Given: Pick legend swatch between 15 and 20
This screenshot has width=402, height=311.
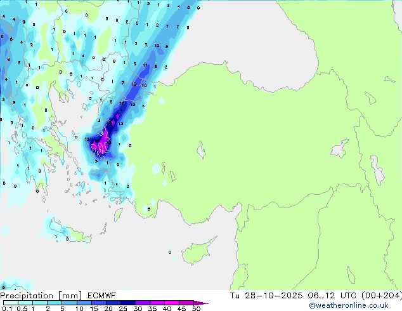Looking at the screenshot, I should tap(98, 303).
